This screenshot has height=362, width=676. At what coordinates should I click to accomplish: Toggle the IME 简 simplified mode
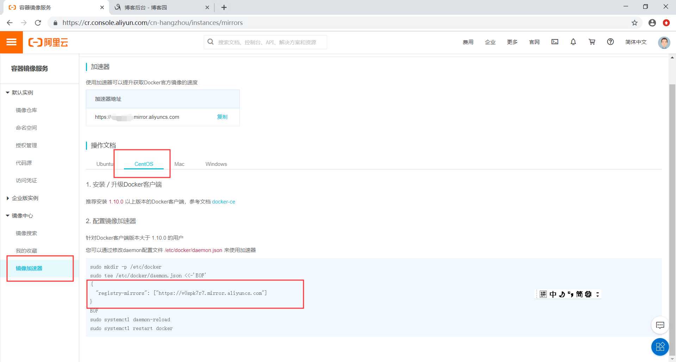pos(579,294)
